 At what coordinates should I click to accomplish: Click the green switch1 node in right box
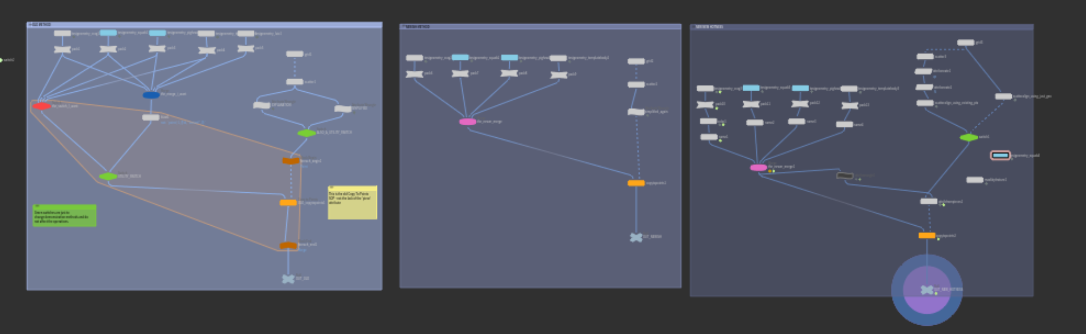pos(969,138)
